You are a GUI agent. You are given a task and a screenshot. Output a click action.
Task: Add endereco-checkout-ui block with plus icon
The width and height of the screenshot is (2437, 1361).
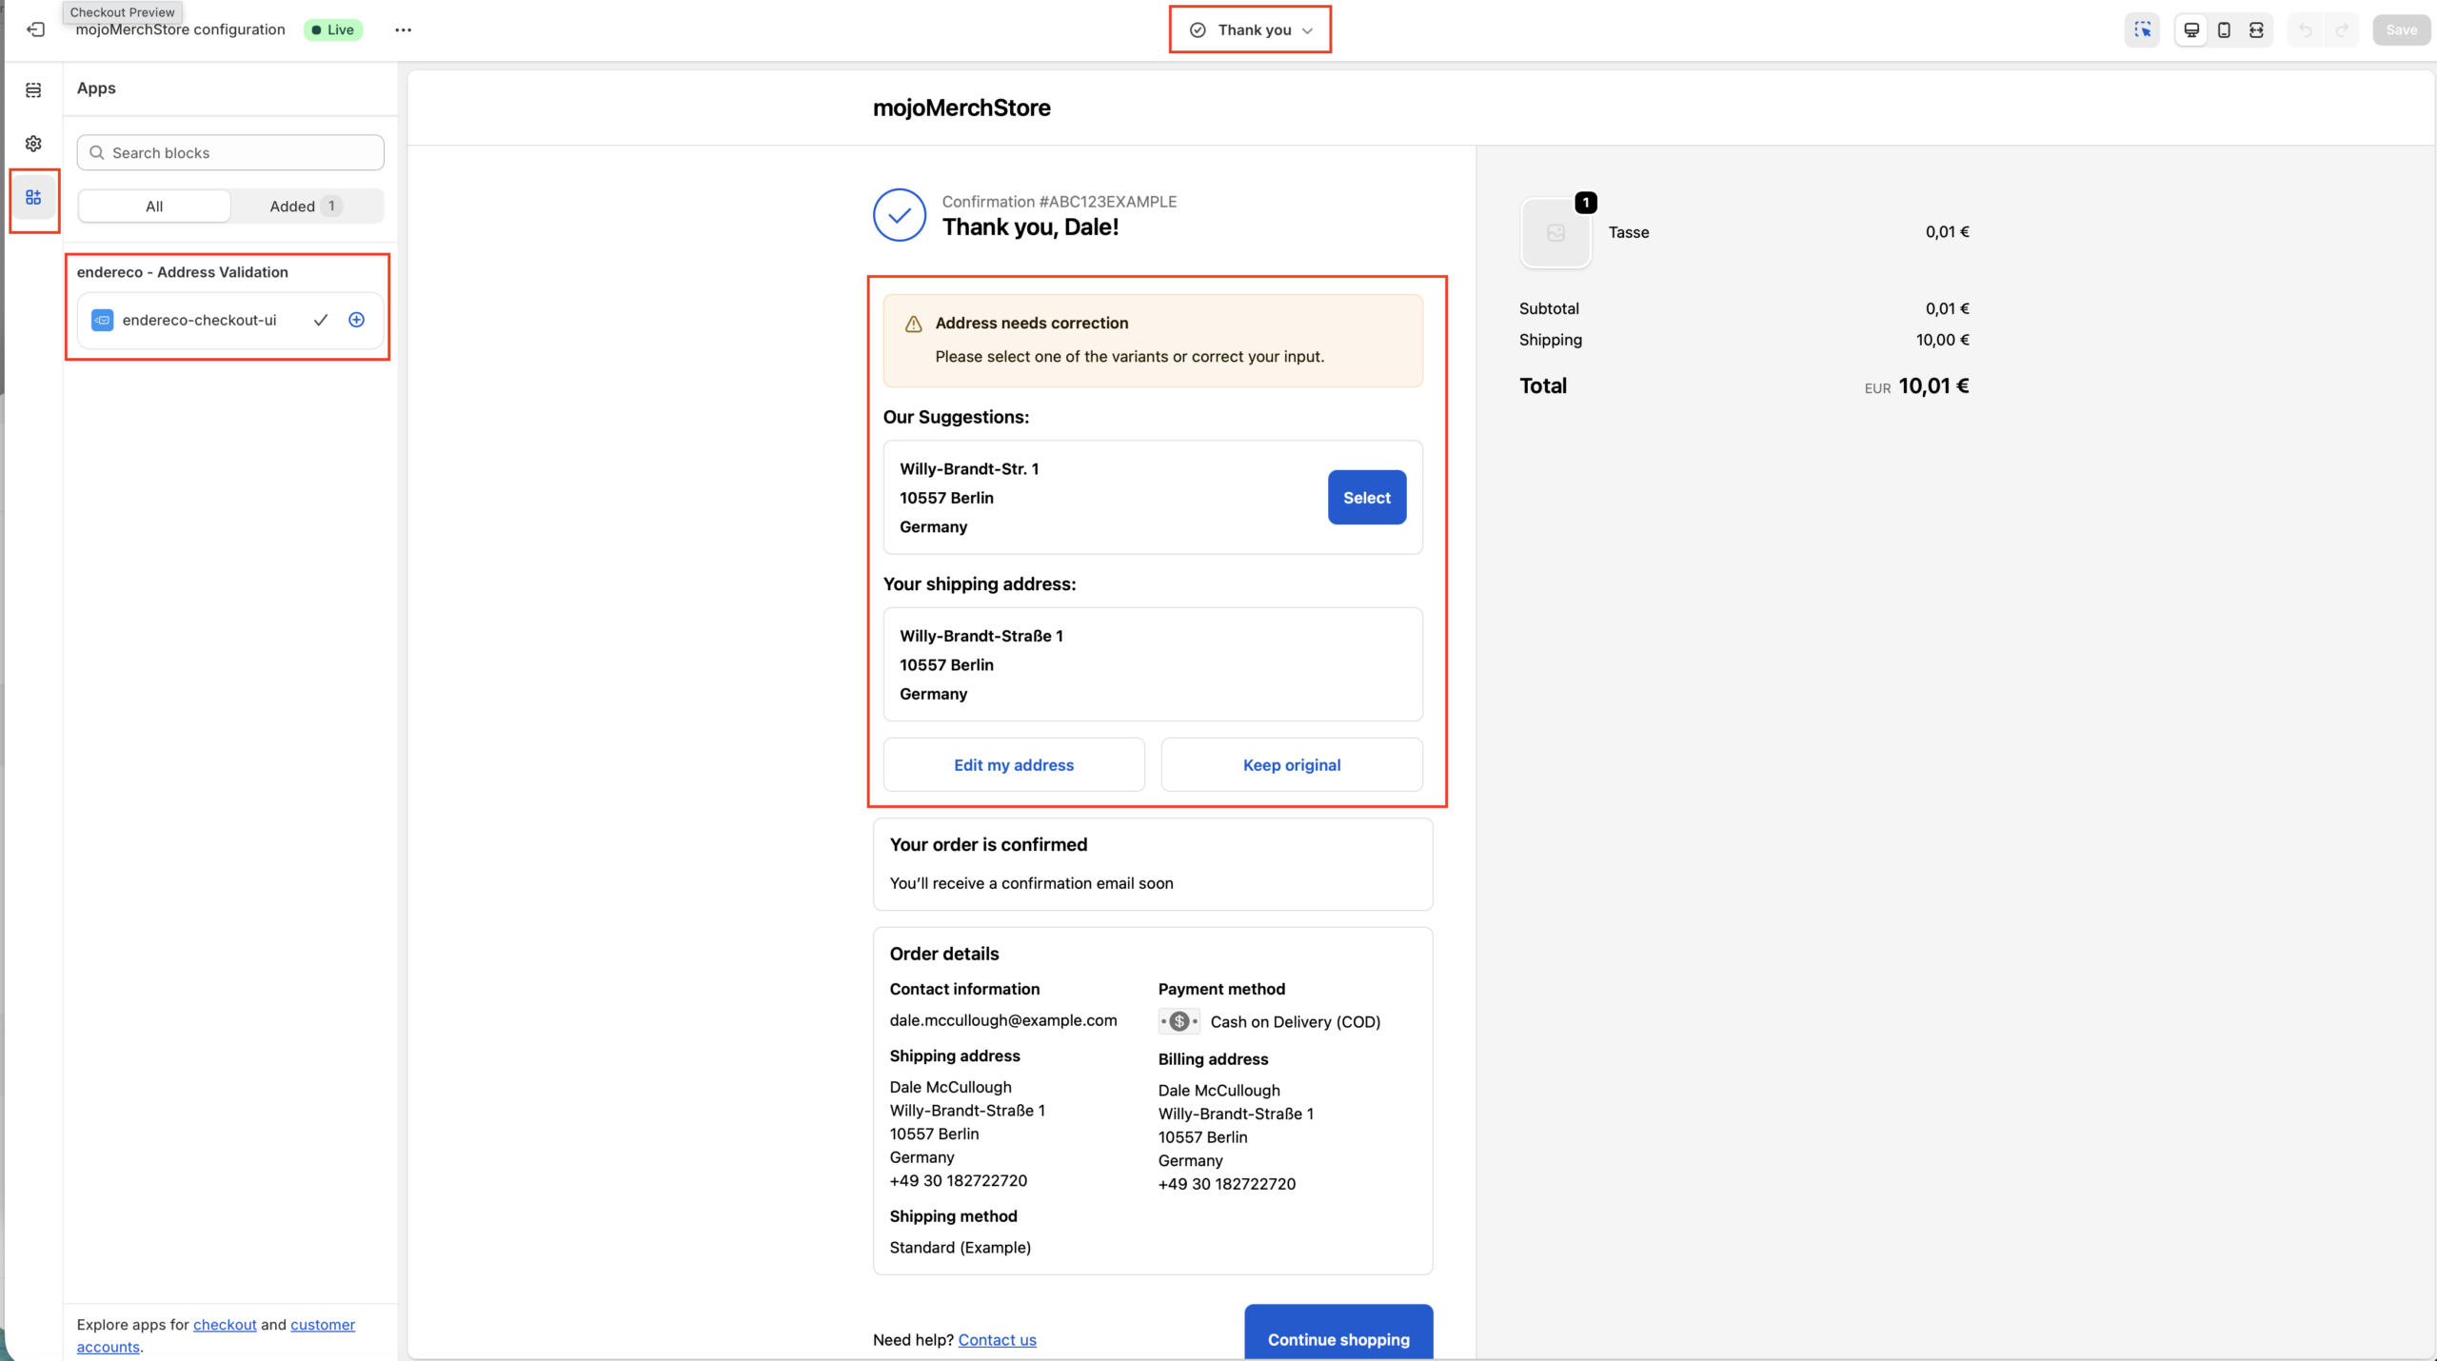click(356, 320)
